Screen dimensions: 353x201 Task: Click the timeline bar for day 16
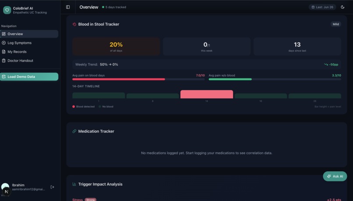click(261, 96)
